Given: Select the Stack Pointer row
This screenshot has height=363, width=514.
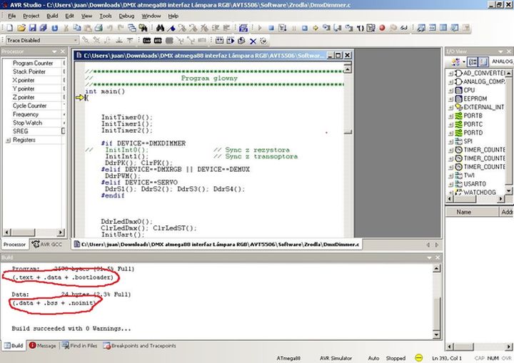Looking at the screenshot, I should coord(33,71).
